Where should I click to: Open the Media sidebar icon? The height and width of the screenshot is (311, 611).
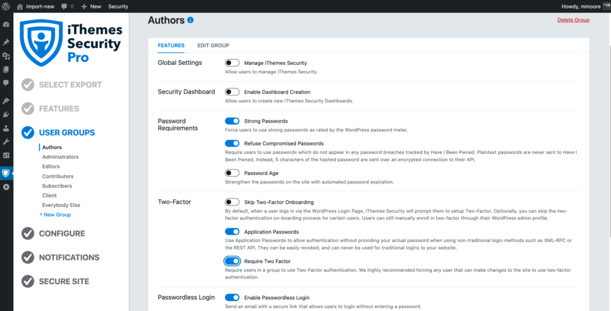point(6,56)
